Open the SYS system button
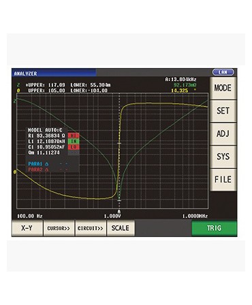252x305 pixels. [223, 157]
